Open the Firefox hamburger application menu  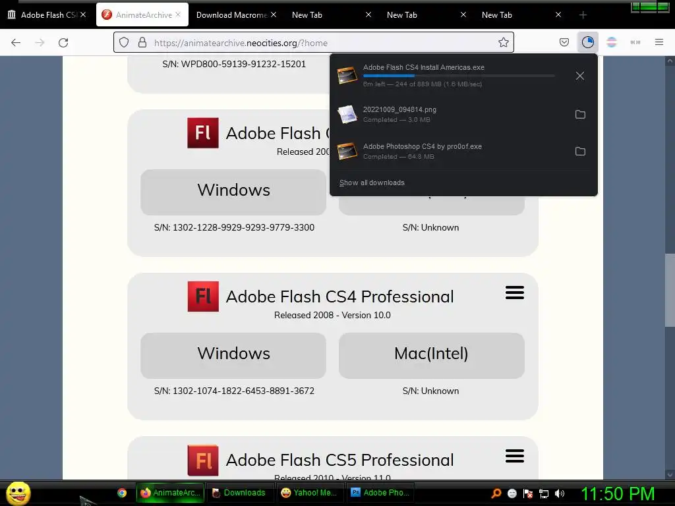[659, 42]
